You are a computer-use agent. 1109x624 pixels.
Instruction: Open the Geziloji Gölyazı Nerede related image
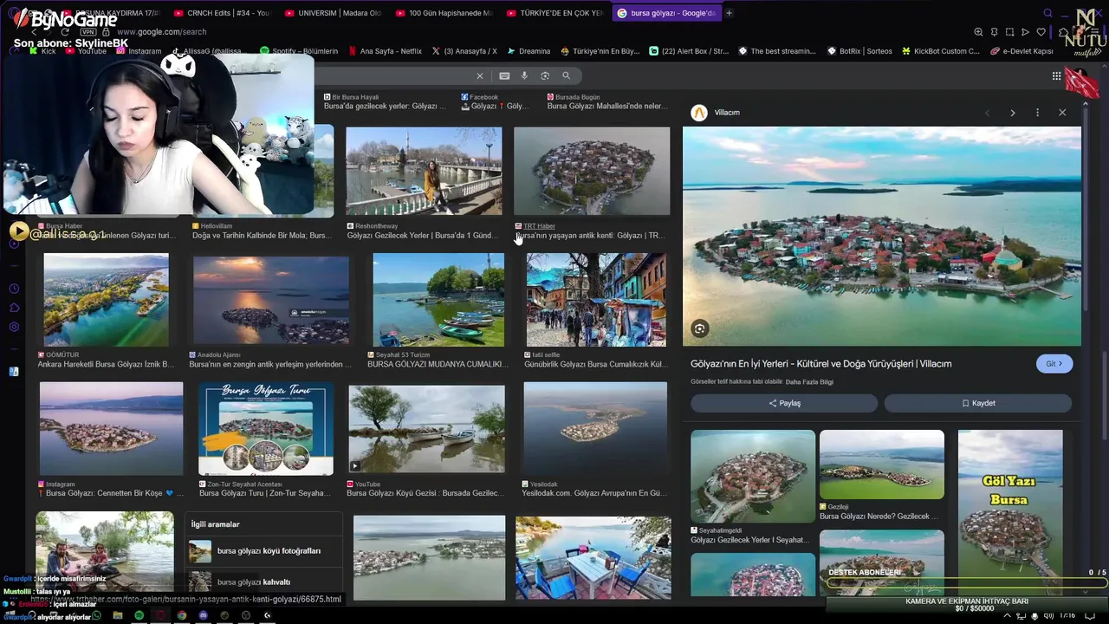coord(882,465)
